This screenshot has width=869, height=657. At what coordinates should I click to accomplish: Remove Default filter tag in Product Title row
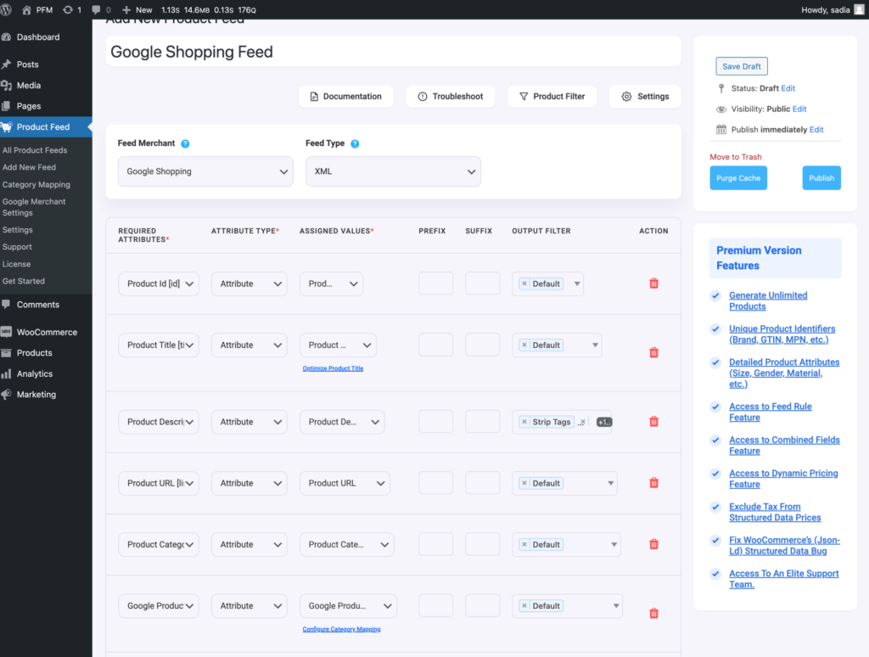[x=524, y=345]
